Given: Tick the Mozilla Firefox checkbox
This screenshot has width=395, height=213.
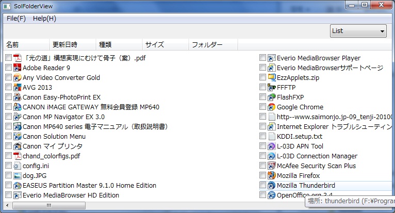Looking at the screenshot, I should pyautogui.click(x=262, y=175).
